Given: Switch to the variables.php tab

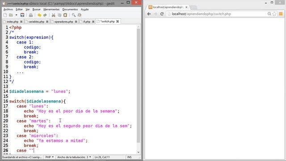Looking at the screenshot, I should [x=36, y=21].
